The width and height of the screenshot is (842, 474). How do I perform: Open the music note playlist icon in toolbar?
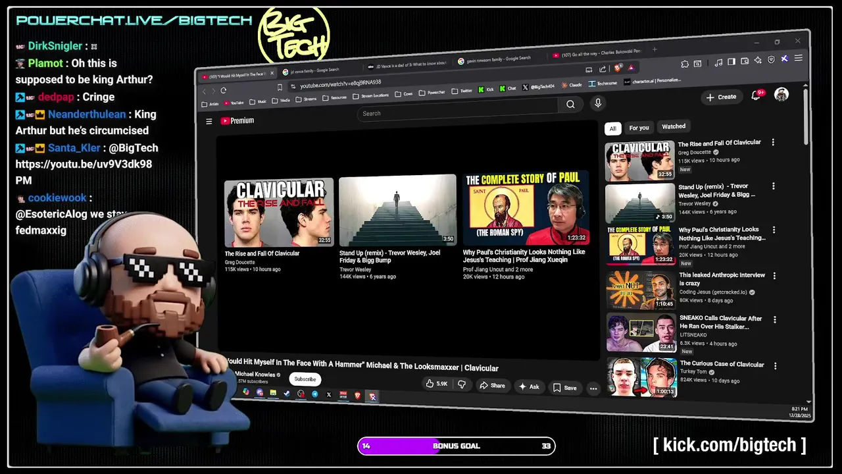click(718, 63)
